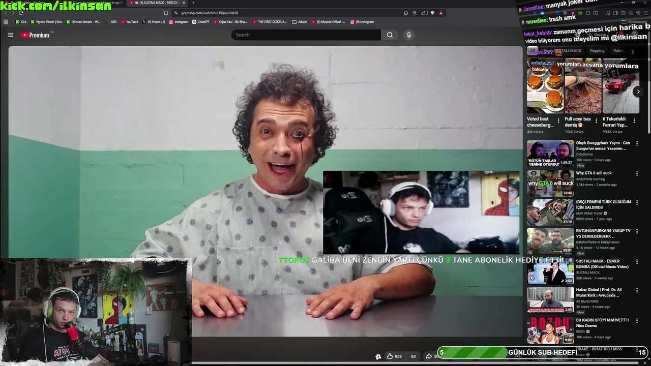Click the share icon in address bar
Screen dimensions: 651x366
pyautogui.click(x=423, y=13)
